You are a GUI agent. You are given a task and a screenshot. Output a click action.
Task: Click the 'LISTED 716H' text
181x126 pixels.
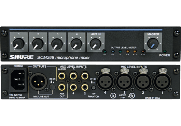[x=123, y=96]
